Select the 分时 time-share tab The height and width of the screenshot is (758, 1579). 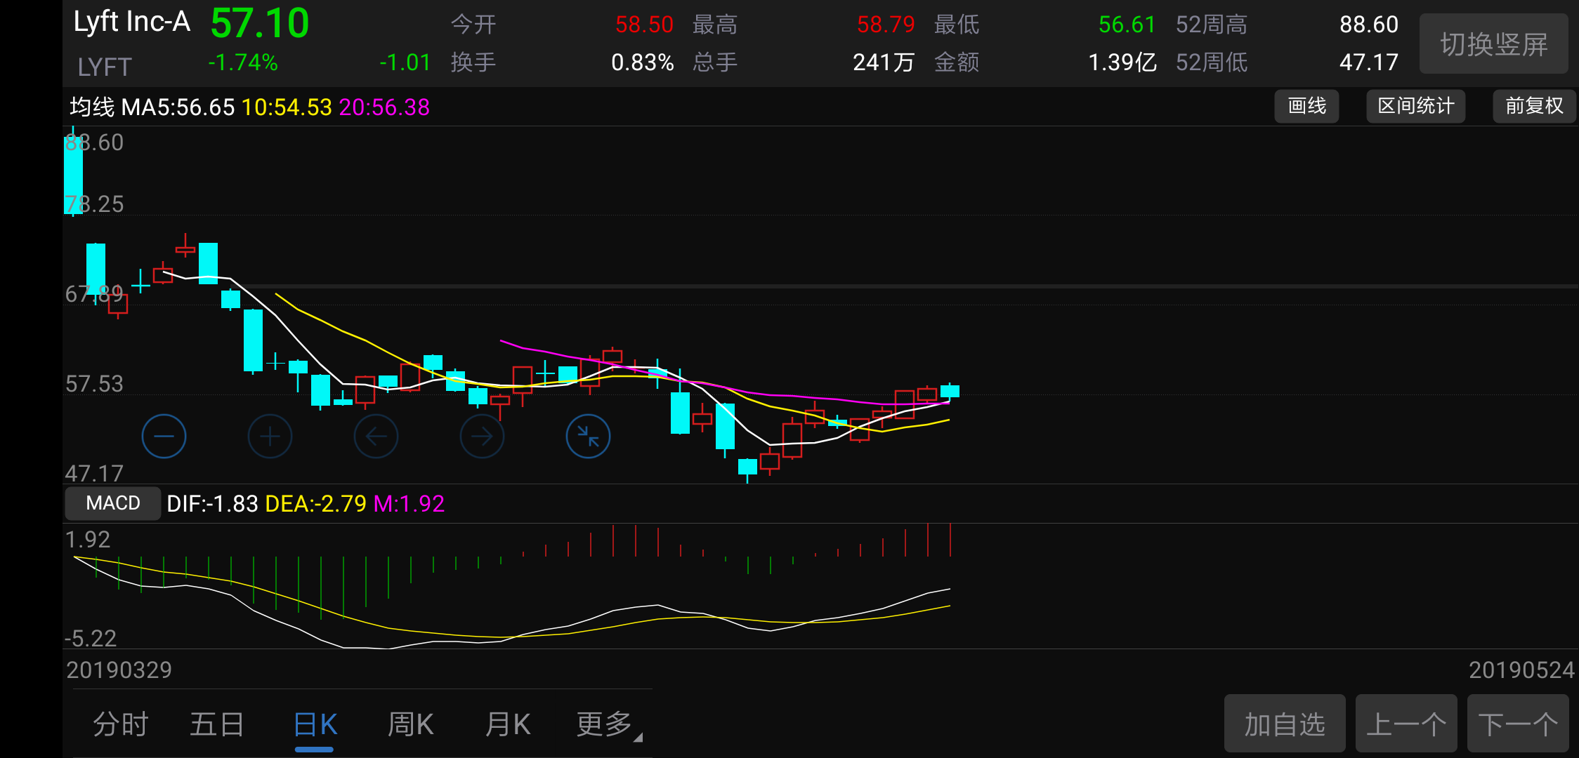121,724
